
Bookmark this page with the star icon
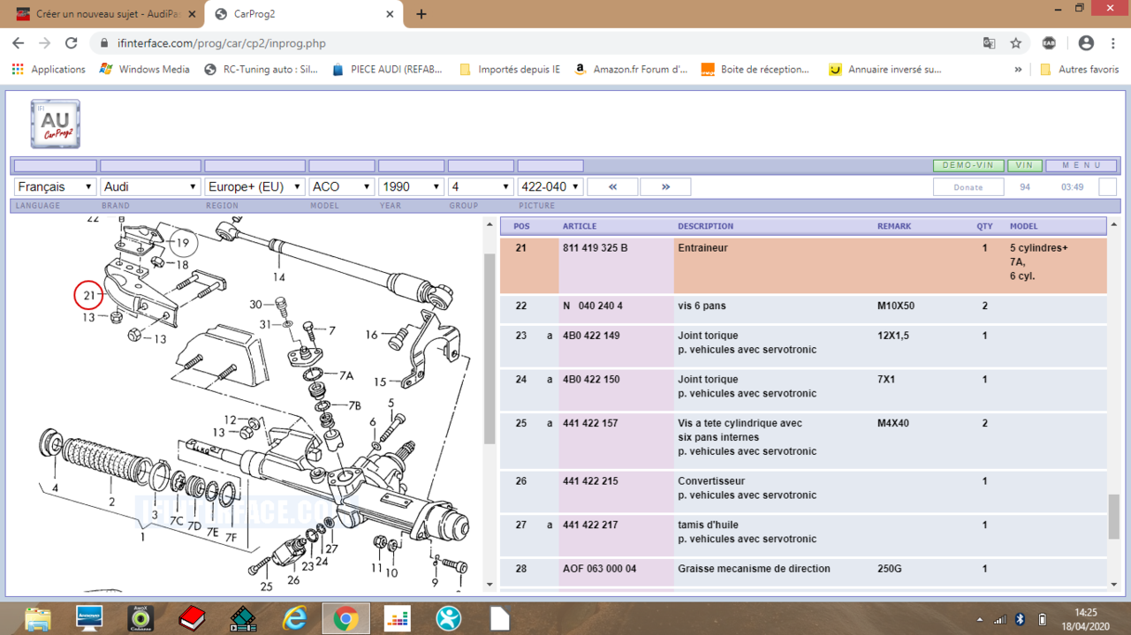(x=1016, y=43)
